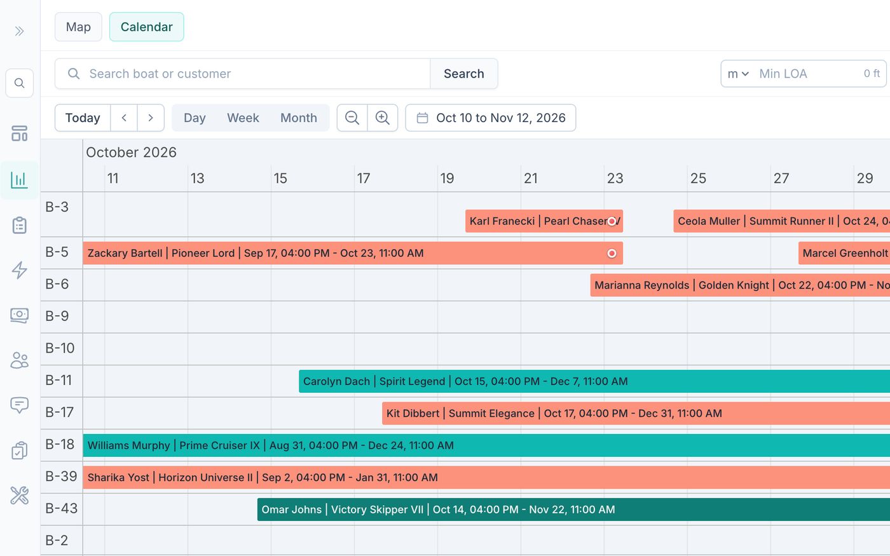Image resolution: width=890 pixels, height=556 pixels.
Task: Open the customers people icon in sidebar
Action: coord(20,360)
